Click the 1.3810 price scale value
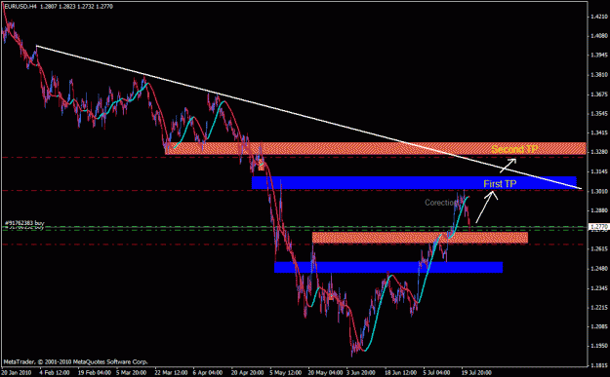610x377 pixels. [x=599, y=75]
